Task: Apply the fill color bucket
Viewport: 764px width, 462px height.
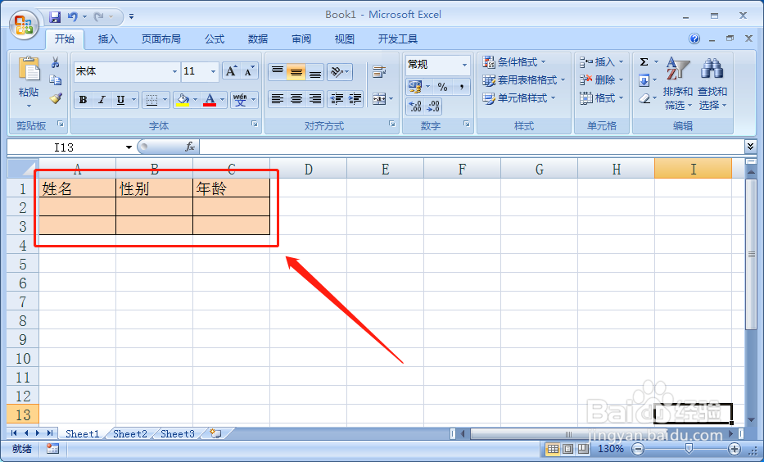Action: pos(183,100)
